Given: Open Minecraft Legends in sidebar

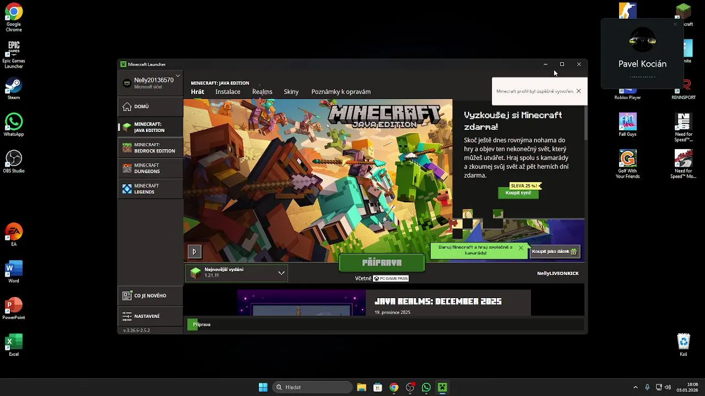Looking at the screenshot, I should pos(150,189).
